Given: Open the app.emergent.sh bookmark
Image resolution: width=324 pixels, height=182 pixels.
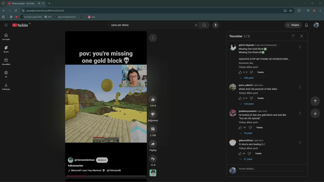Looking at the screenshot, I should pos(66,17).
